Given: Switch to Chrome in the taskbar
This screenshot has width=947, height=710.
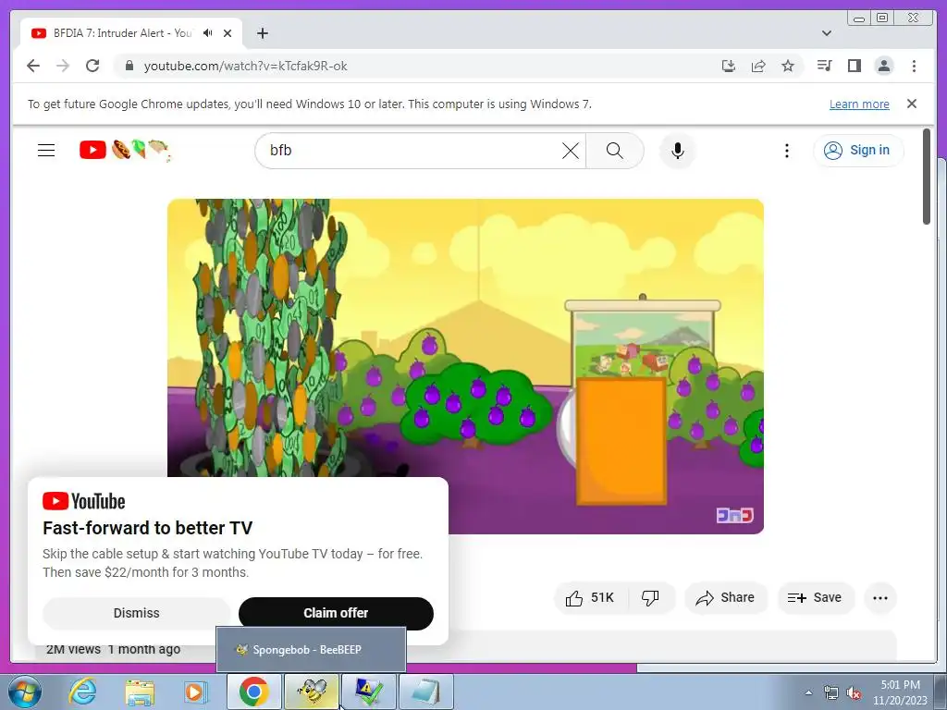Looking at the screenshot, I should [x=253, y=692].
